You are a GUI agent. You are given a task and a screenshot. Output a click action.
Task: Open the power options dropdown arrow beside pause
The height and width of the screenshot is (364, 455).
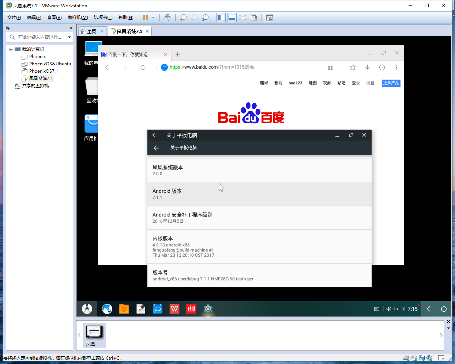point(153,18)
